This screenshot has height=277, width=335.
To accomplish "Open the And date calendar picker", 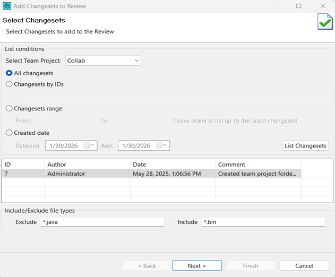I will click(161, 145).
